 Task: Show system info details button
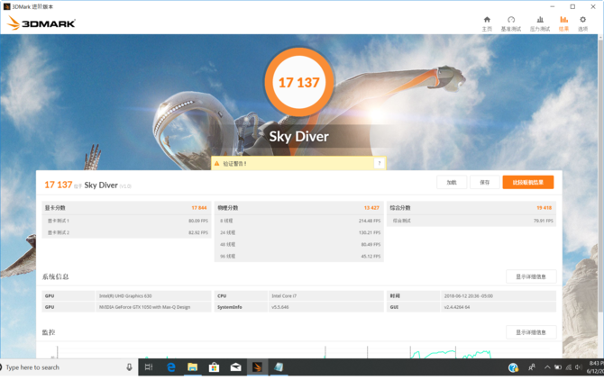pyautogui.click(x=530, y=276)
